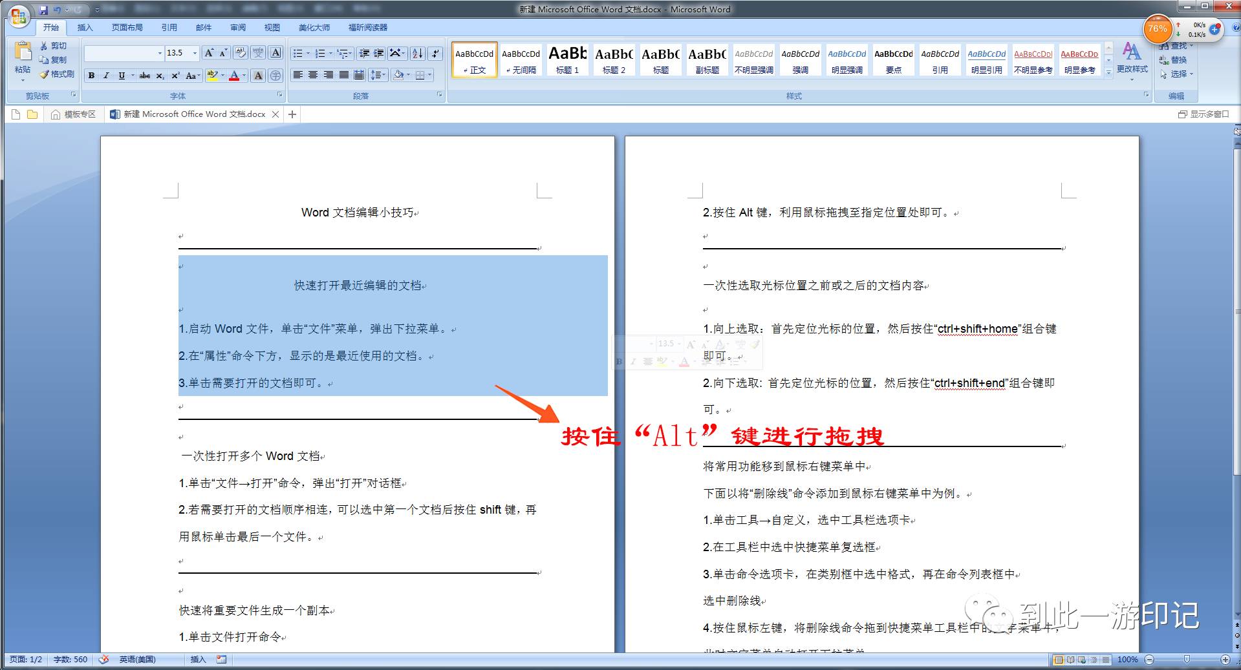Image resolution: width=1241 pixels, height=670 pixels.
Task: Apply distributed alignment to the paragraph
Action: point(359,76)
